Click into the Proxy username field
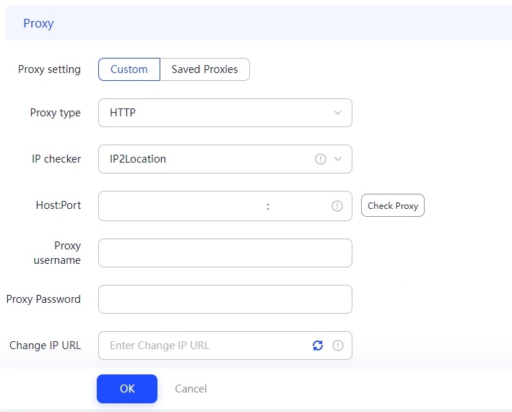512x412 pixels. [x=225, y=253]
